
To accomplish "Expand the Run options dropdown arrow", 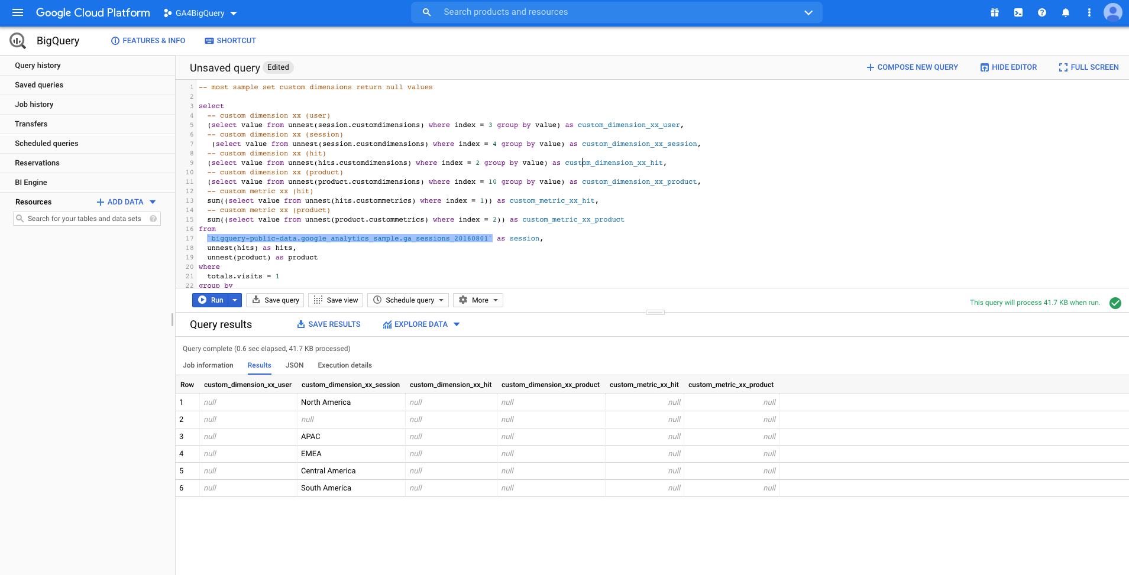I will pyautogui.click(x=235, y=300).
